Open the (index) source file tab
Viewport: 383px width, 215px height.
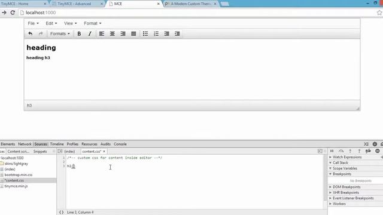pyautogui.click(x=69, y=151)
